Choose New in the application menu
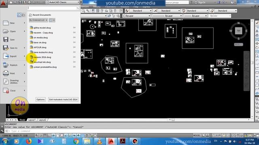The height and width of the screenshot is (145, 259). [x=14, y=23]
